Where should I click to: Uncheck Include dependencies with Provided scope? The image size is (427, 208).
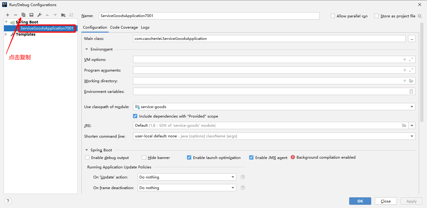coord(135,116)
